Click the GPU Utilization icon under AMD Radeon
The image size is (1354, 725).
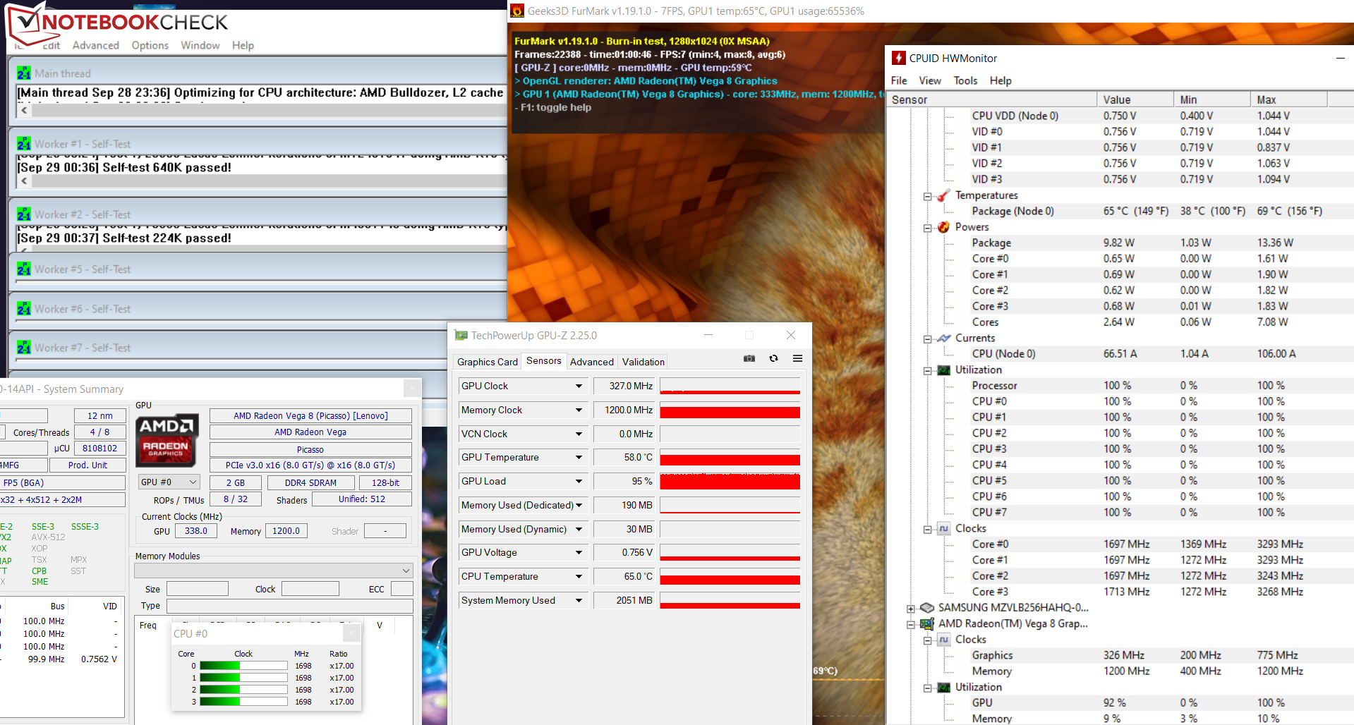(943, 688)
